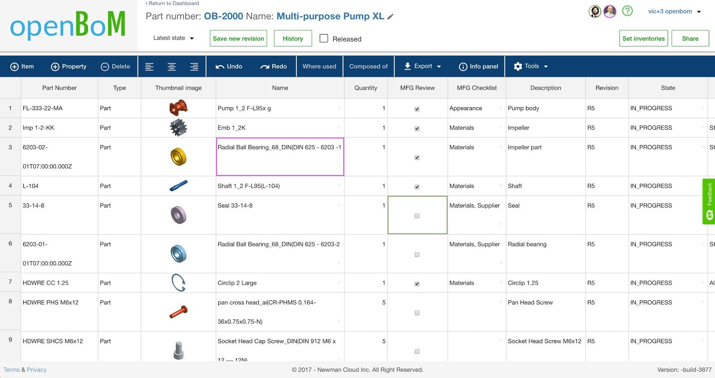Open Name dropdown arrow for Emb 1_2K

339,128
